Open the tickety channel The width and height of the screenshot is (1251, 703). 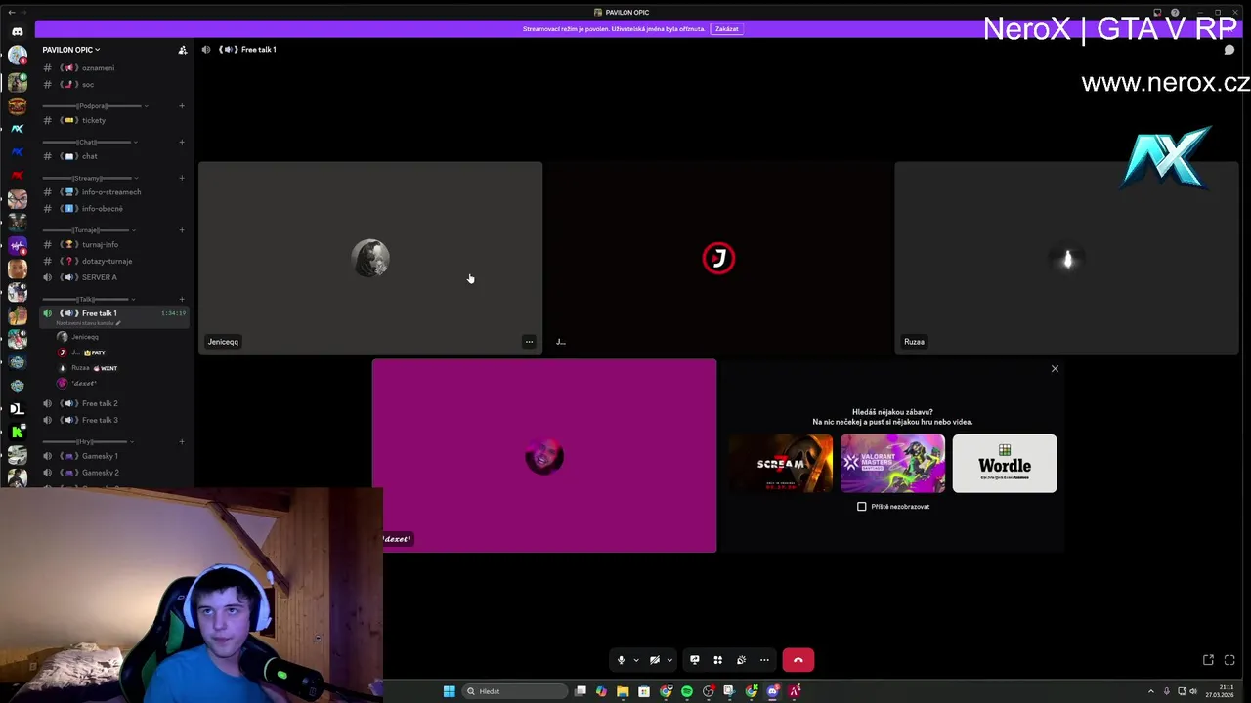(x=114, y=120)
